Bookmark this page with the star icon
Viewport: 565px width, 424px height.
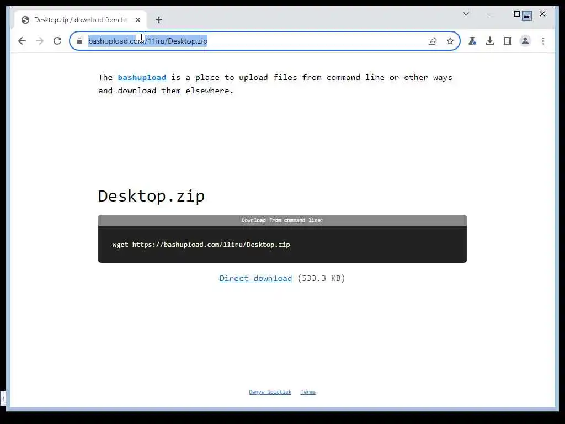coord(450,41)
